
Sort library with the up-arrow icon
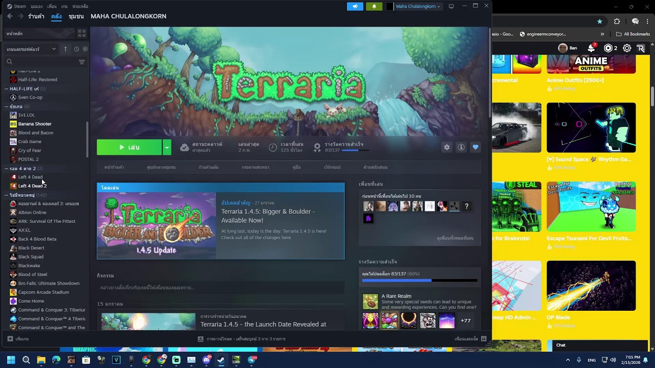click(x=65, y=49)
